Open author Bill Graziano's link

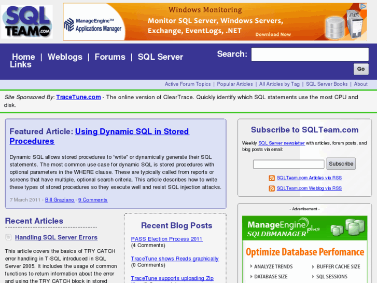point(60,200)
